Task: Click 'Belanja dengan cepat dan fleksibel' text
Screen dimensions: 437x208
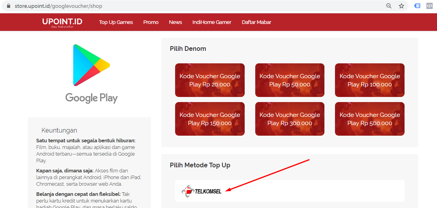Action: click(78, 194)
